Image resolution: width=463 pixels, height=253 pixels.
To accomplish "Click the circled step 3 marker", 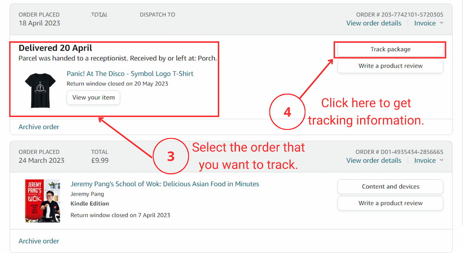I will [x=171, y=156].
